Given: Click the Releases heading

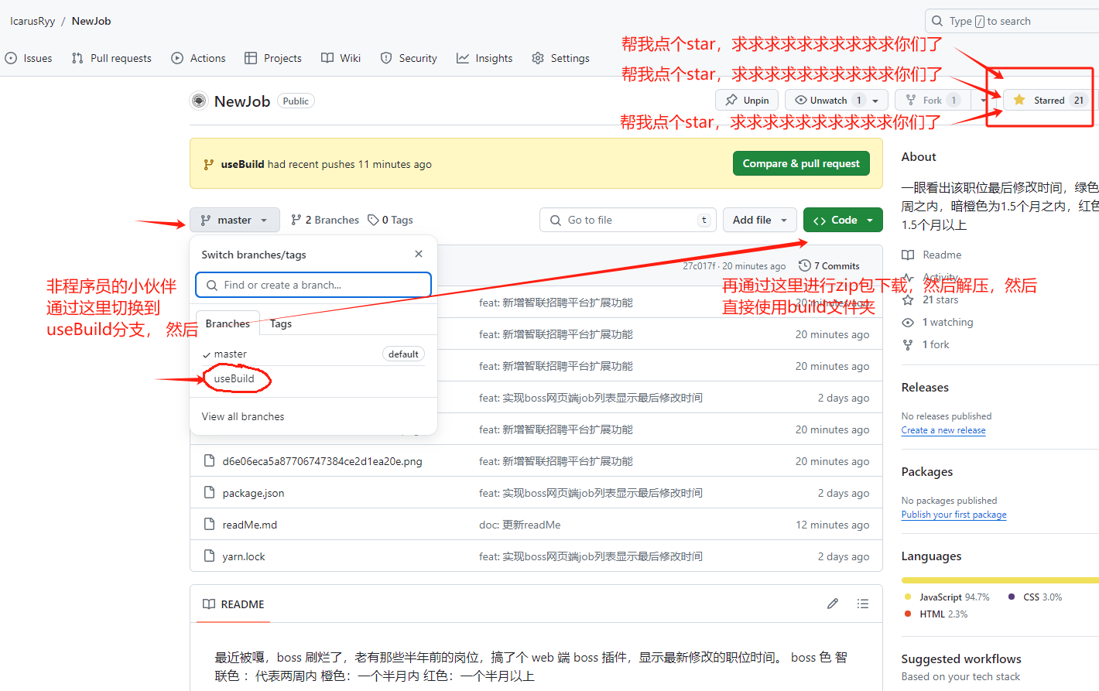Looking at the screenshot, I should [x=925, y=387].
